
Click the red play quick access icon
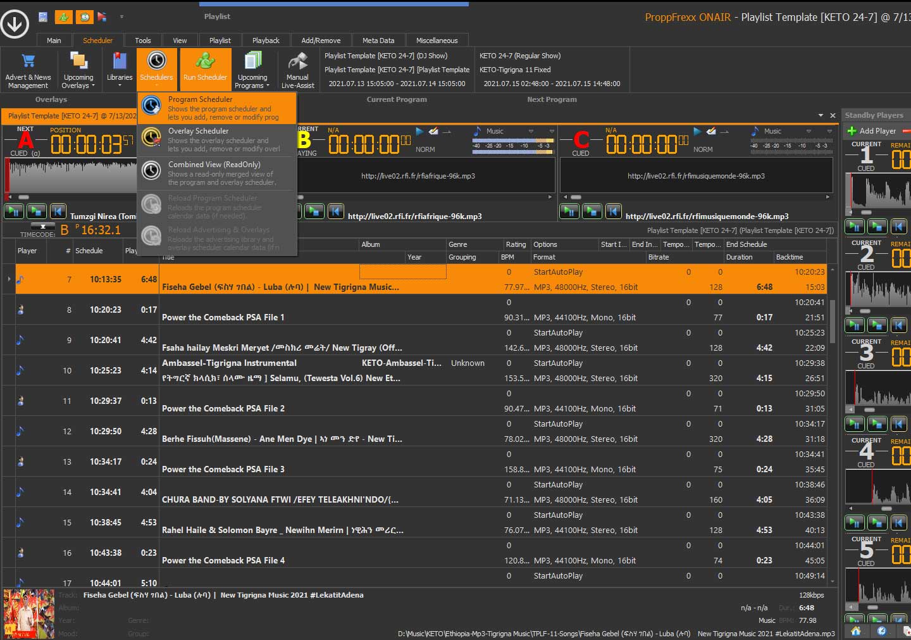pyautogui.click(x=102, y=17)
